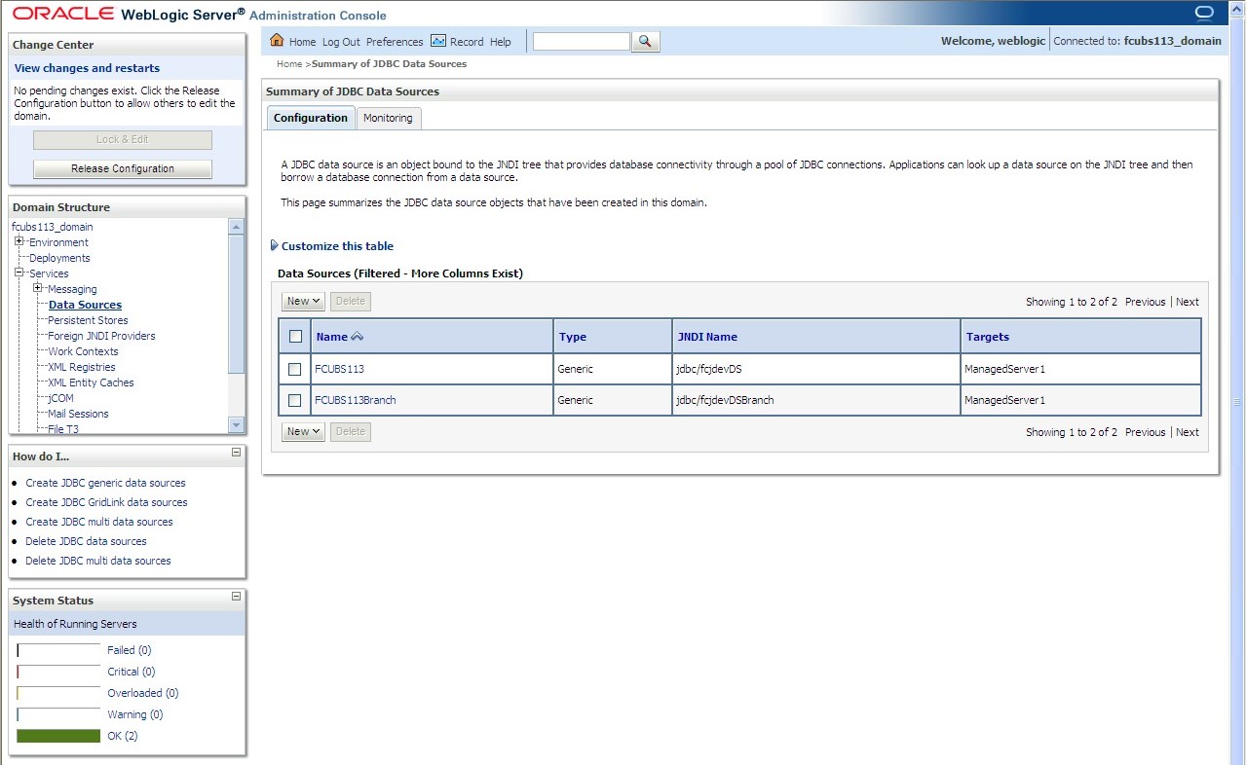Check the FCUBS113Branch data source checkbox
This screenshot has width=1247, height=765.
tap(295, 399)
